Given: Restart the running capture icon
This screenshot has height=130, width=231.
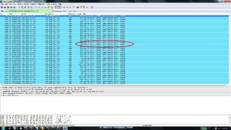Looking at the screenshot, I should click(14, 7).
